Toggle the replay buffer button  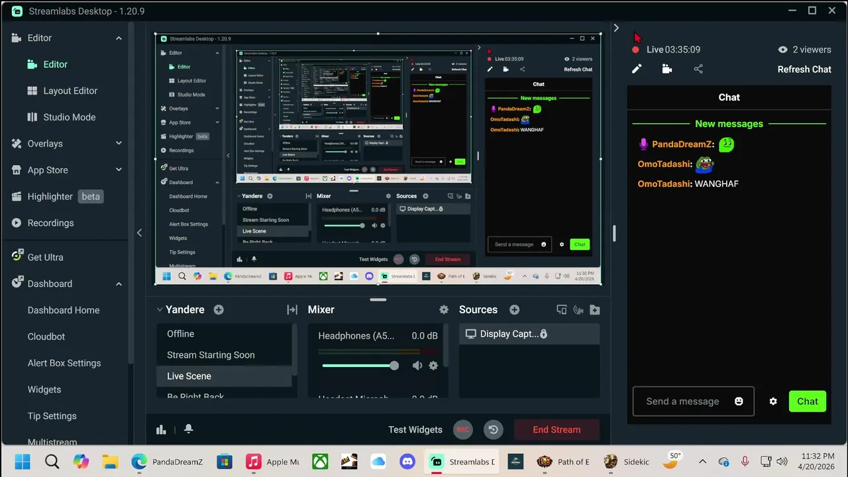coord(494,429)
